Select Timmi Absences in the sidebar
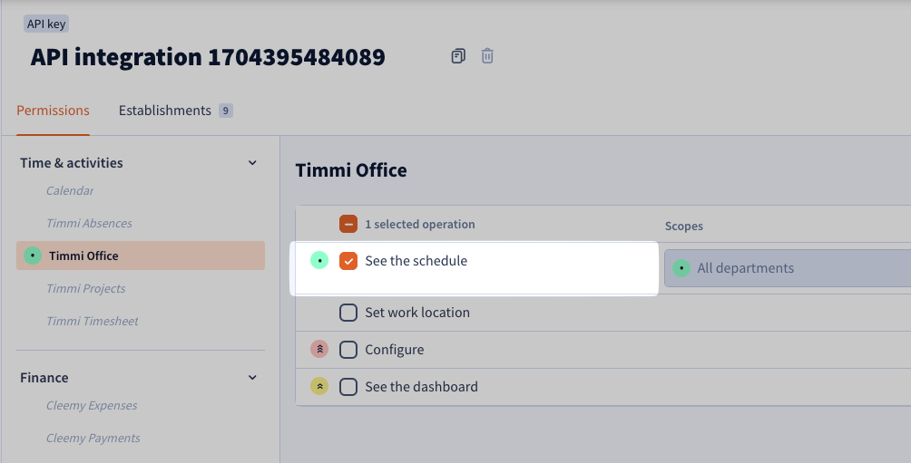The height and width of the screenshot is (463, 911). [x=89, y=224]
